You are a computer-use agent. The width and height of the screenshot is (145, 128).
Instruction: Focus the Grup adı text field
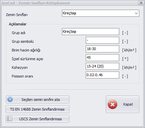(90, 32)
